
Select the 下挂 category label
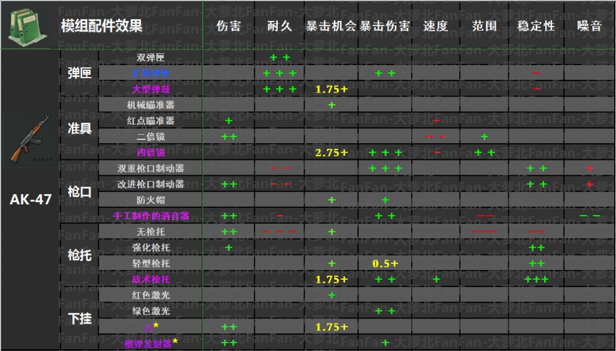(79, 318)
